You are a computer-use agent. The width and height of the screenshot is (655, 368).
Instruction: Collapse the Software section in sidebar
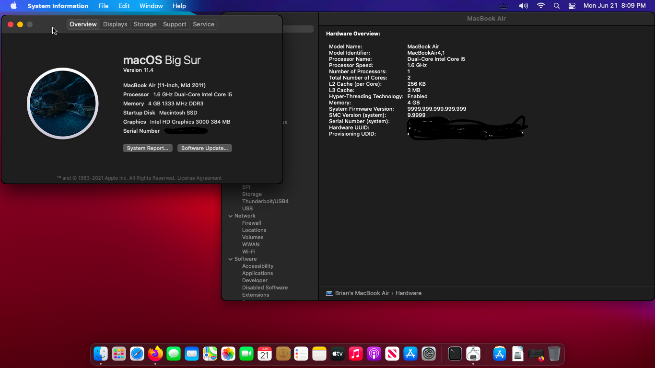point(230,259)
